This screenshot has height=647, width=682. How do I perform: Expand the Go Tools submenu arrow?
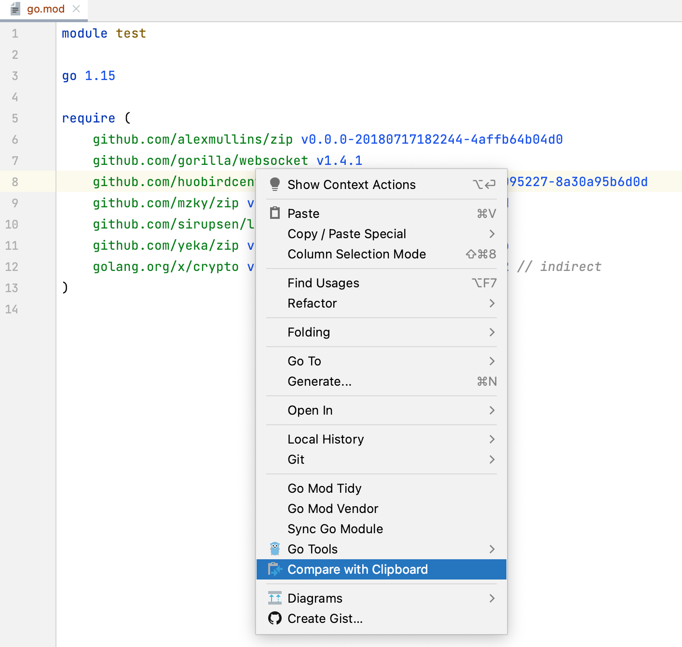tap(492, 549)
